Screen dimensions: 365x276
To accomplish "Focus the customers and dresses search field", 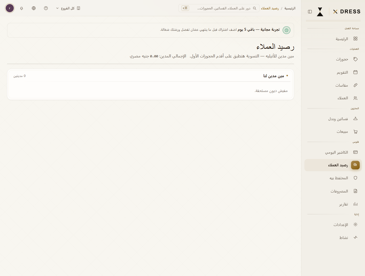I will pyautogui.click(x=219, y=8).
